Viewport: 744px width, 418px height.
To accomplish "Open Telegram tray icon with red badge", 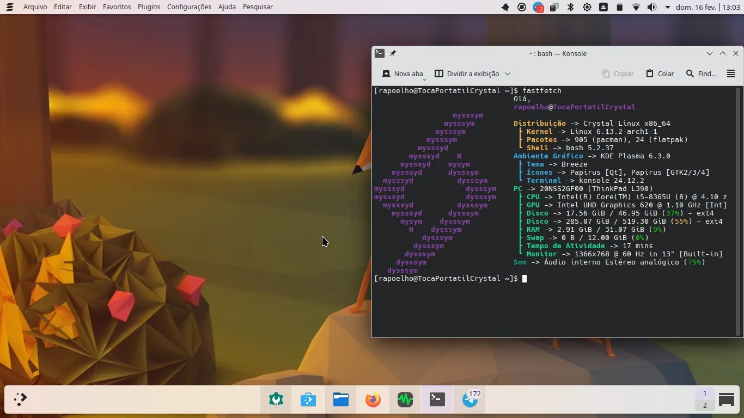I will click(538, 8).
